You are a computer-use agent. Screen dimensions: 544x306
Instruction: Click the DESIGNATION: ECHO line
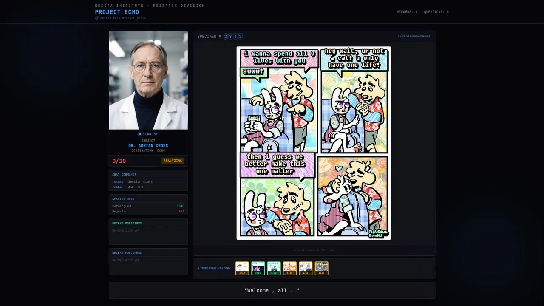point(148,150)
